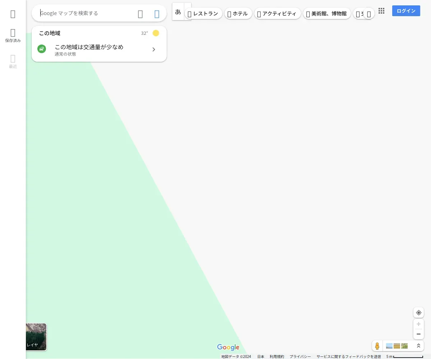Click この地域は交通量が少なめ text

tap(89, 47)
